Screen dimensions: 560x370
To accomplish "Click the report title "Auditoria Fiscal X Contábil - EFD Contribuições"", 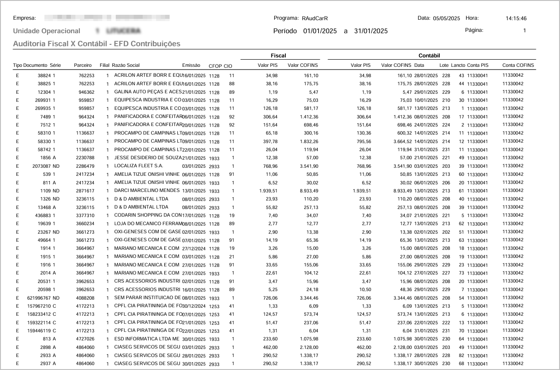I will coord(96,44).
